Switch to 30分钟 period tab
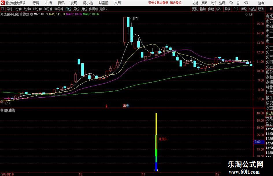The width and height of the screenshot is (273, 176). [48, 9]
